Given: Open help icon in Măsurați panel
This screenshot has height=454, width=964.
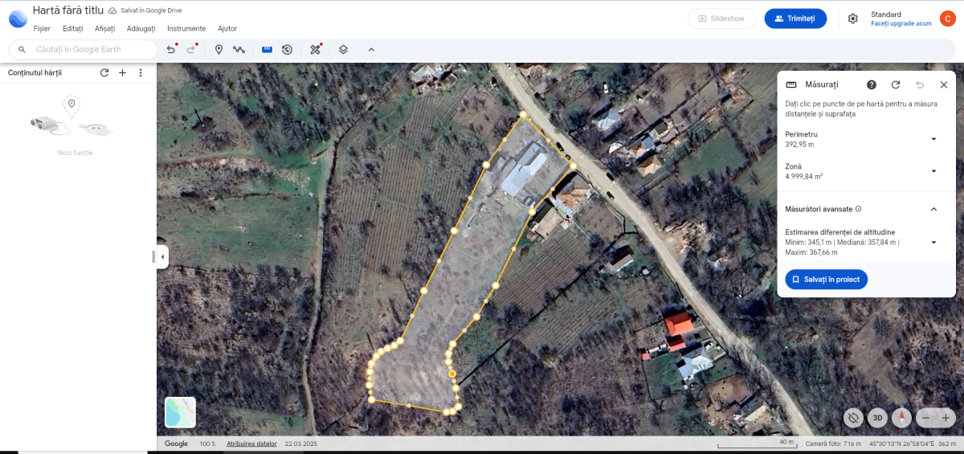Looking at the screenshot, I should (872, 84).
